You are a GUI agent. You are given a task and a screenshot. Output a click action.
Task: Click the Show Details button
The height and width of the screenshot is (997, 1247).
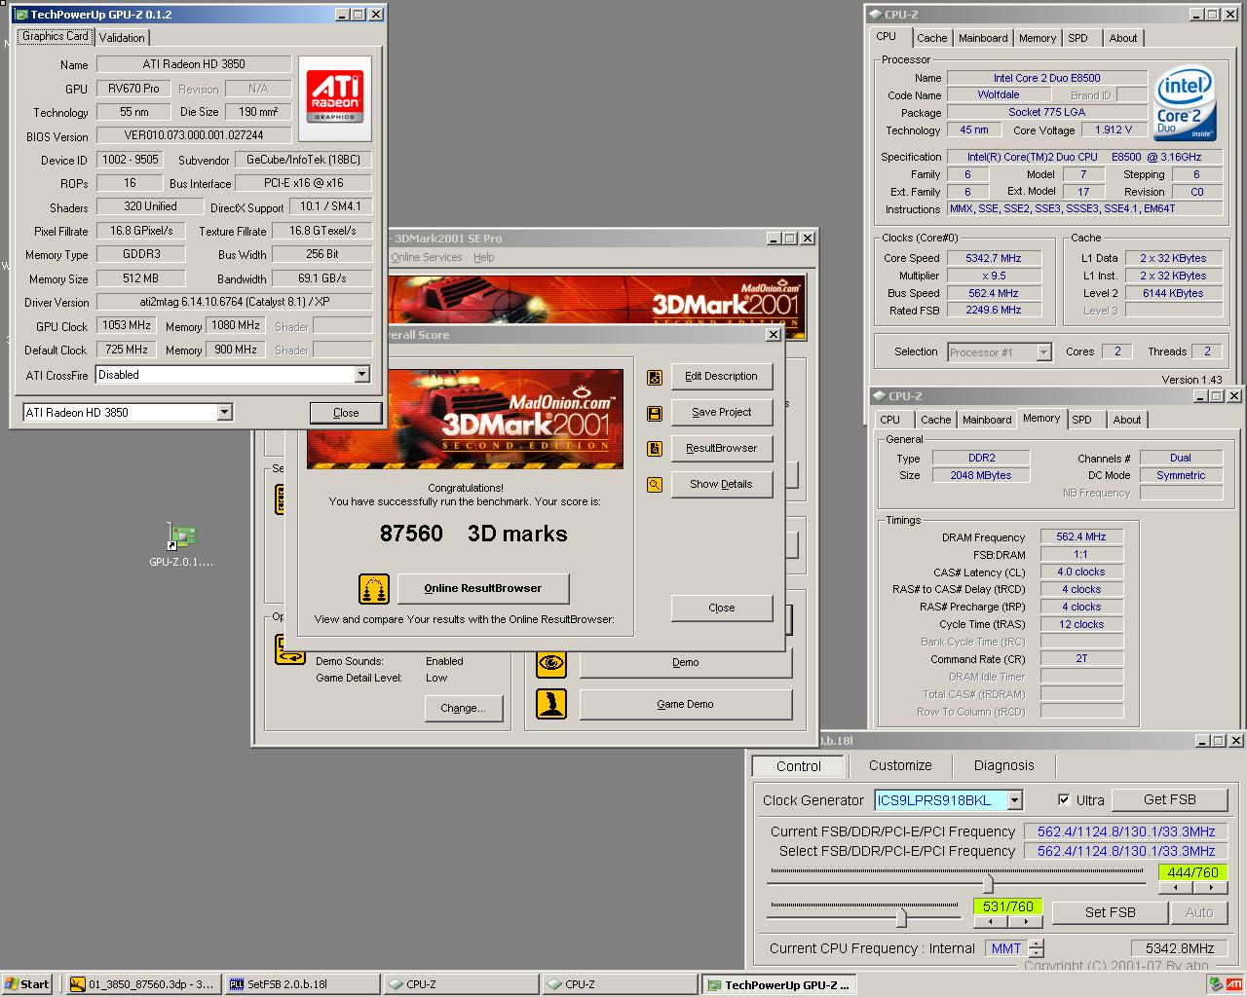(721, 485)
